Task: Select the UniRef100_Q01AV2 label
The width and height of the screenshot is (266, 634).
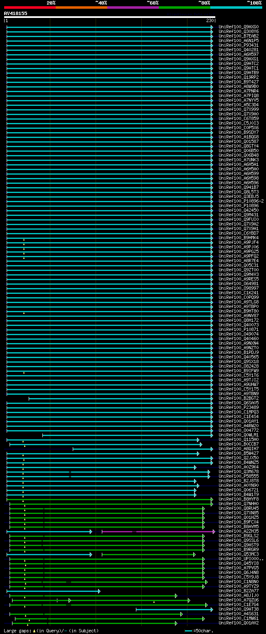Action: click(239, 623)
